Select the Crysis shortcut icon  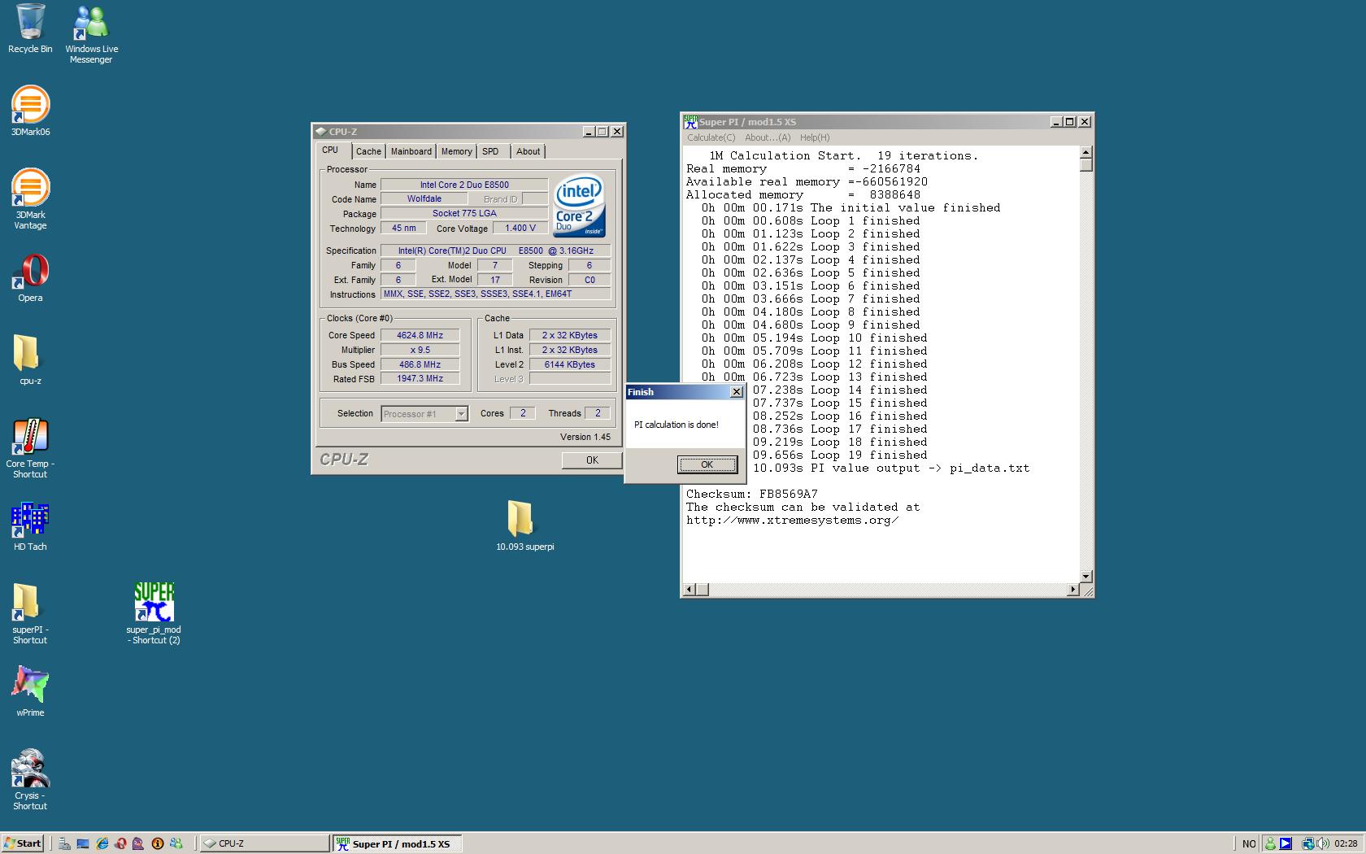[30, 780]
